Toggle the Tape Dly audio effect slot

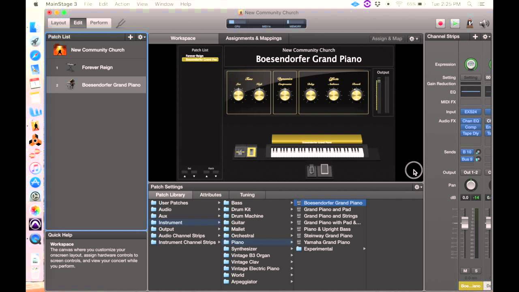coord(471,133)
